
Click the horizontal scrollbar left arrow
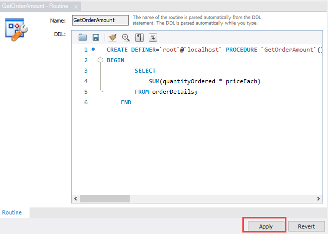(x=76, y=198)
